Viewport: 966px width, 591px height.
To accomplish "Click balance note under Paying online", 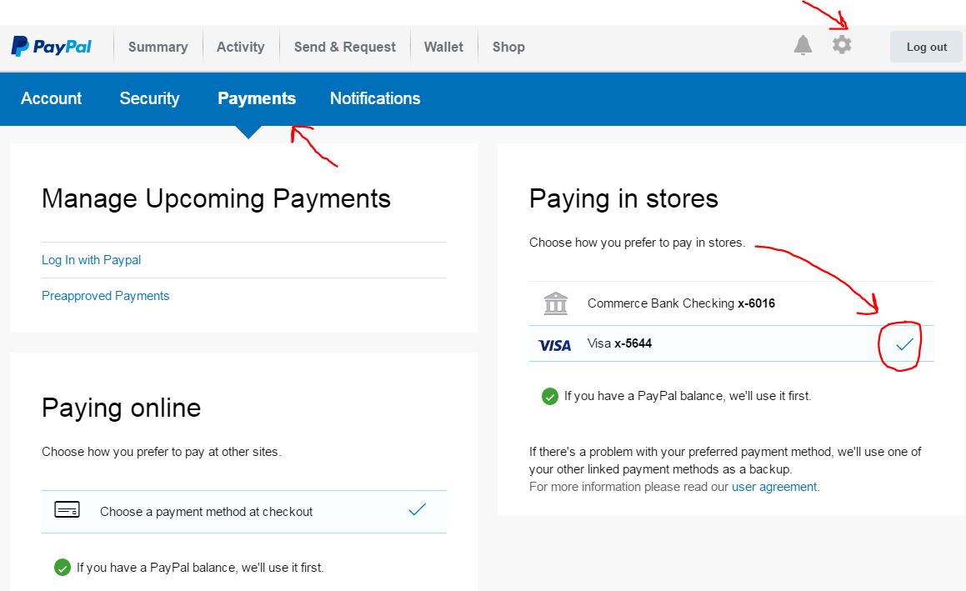I will click(x=200, y=568).
